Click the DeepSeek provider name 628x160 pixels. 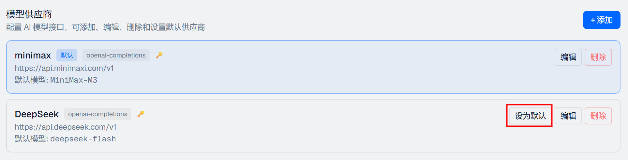pyautogui.click(x=37, y=114)
